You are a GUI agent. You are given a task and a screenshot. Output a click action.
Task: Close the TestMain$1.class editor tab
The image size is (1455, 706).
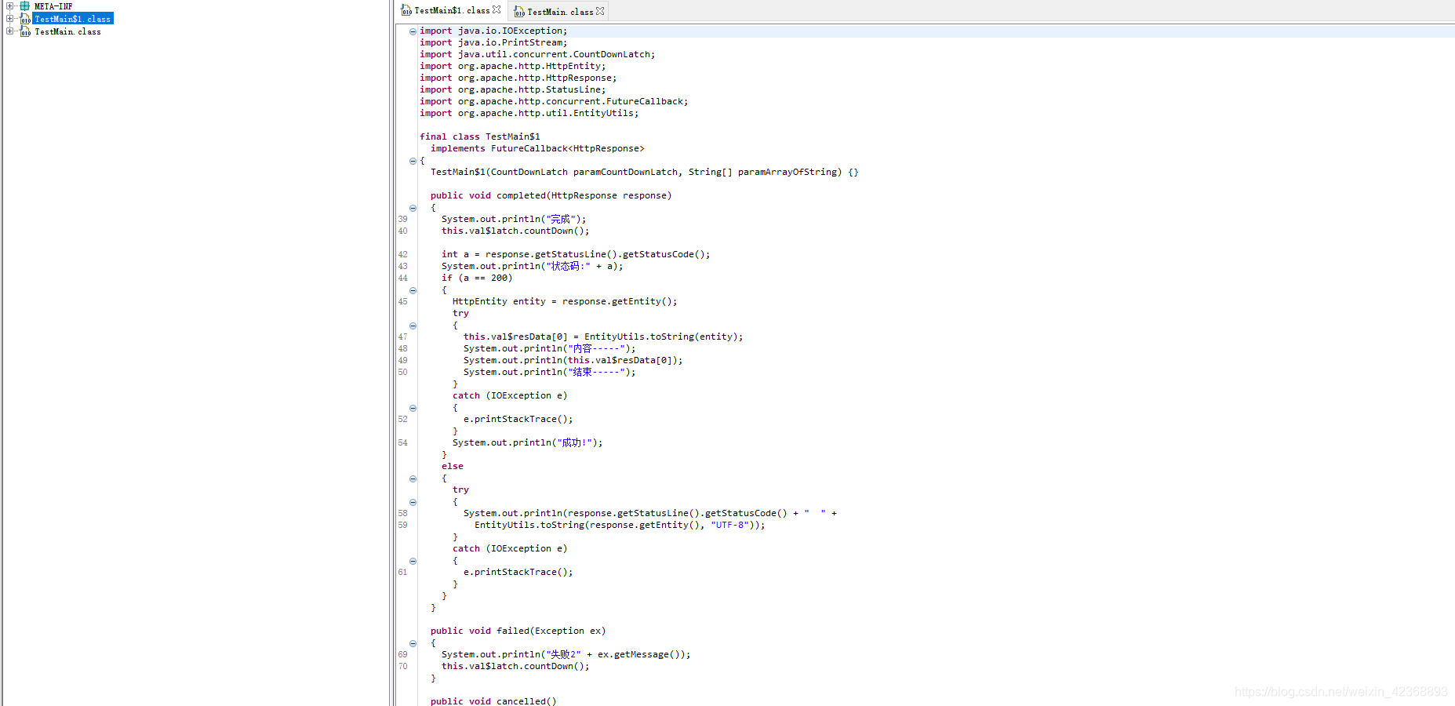pyautogui.click(x=497, y=10)
